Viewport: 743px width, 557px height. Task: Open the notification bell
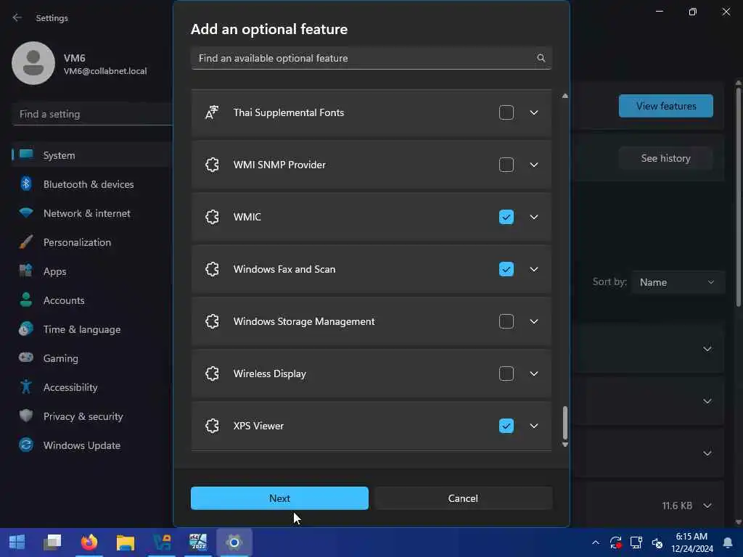click(727, 542)
